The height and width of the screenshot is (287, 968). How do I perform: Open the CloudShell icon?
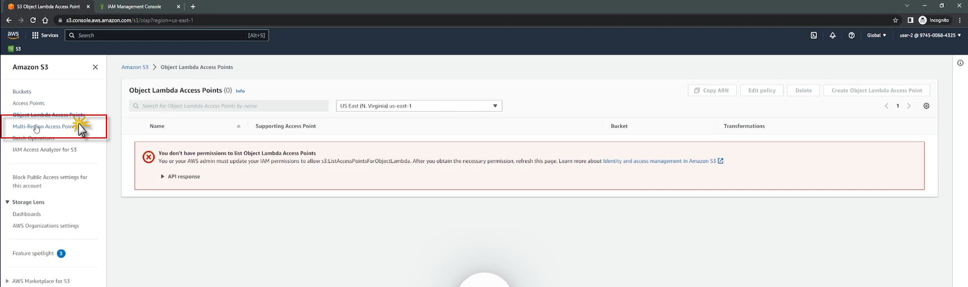813,35
